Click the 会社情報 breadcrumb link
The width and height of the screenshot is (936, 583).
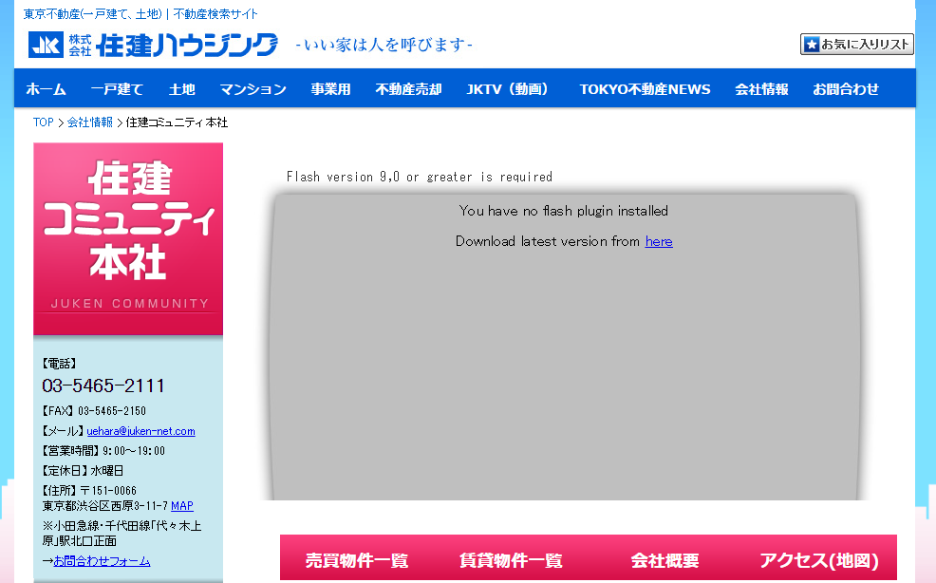point(89,122)
